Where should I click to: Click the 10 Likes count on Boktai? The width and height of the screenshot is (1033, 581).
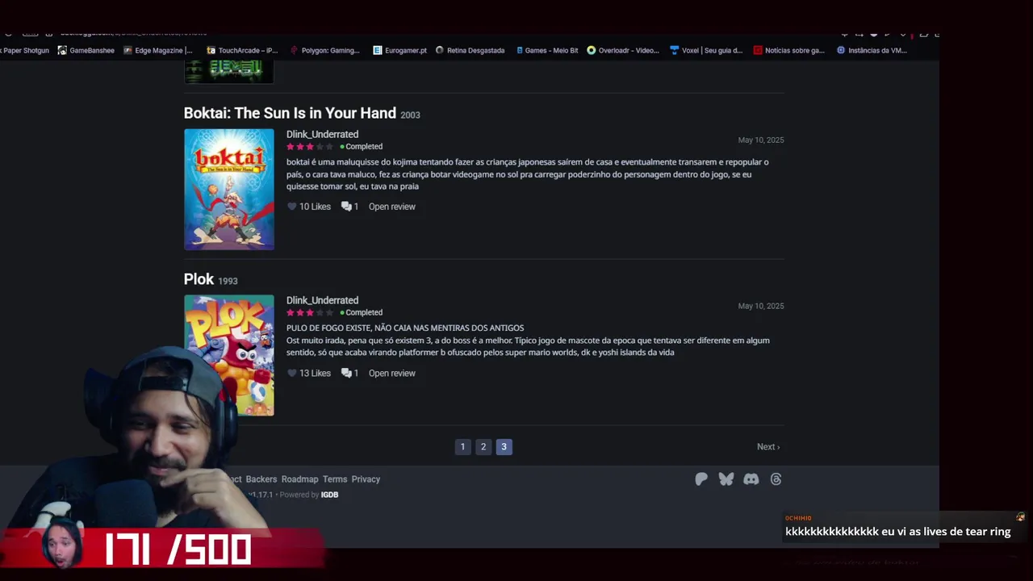315,207
